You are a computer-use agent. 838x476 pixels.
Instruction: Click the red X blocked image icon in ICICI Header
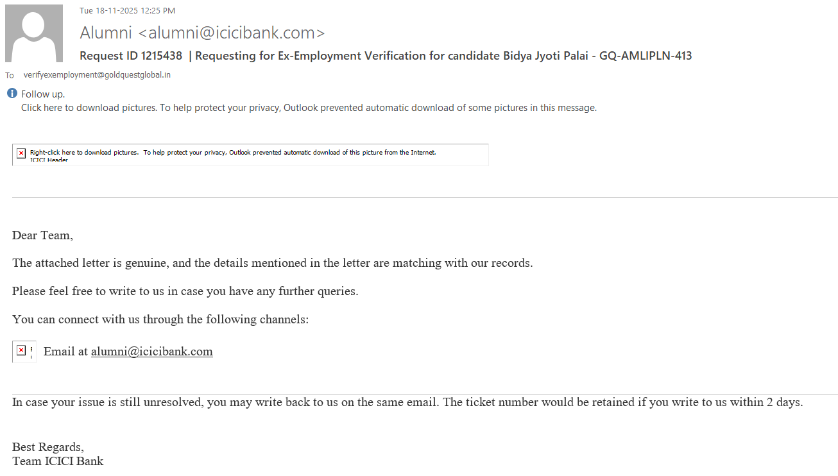pyautogui.click(x=21, y=153)
